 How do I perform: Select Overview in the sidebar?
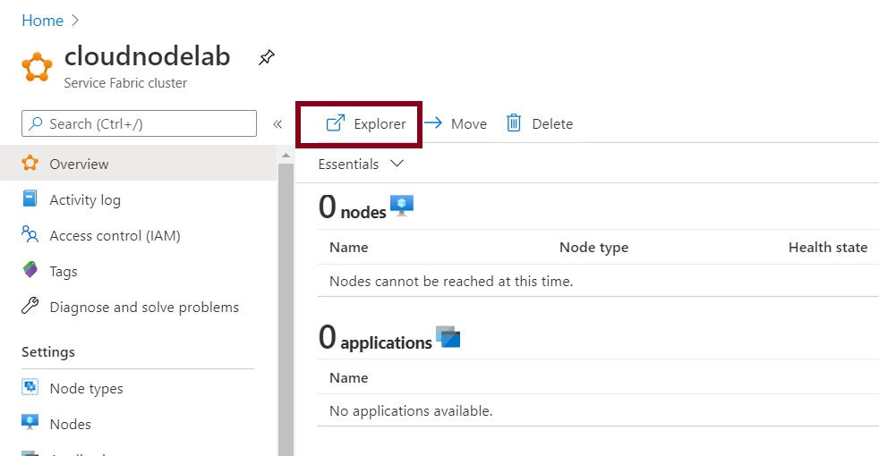(139, 164)
